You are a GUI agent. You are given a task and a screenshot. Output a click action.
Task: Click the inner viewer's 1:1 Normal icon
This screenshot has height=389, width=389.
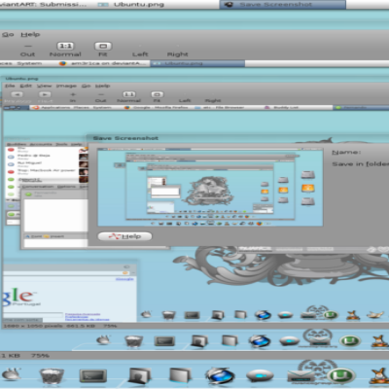129,94
